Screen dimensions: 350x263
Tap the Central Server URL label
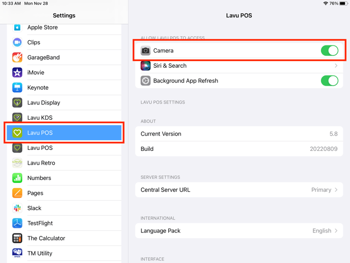point(165,190)
